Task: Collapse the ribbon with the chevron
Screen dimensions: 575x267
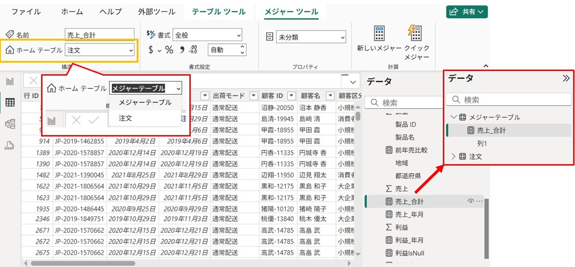Action: pos(485,66)
